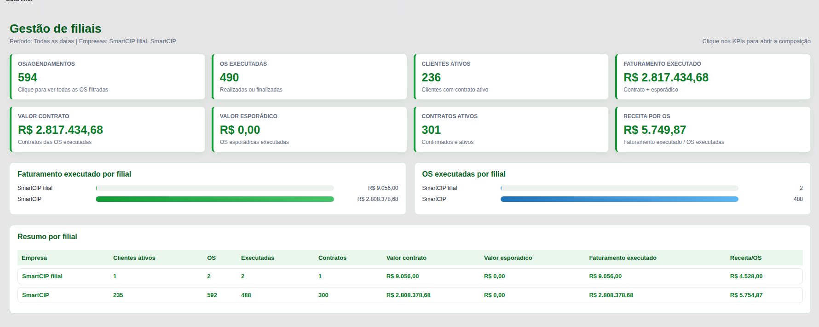Select the Contratos column header

pos(332,258)
